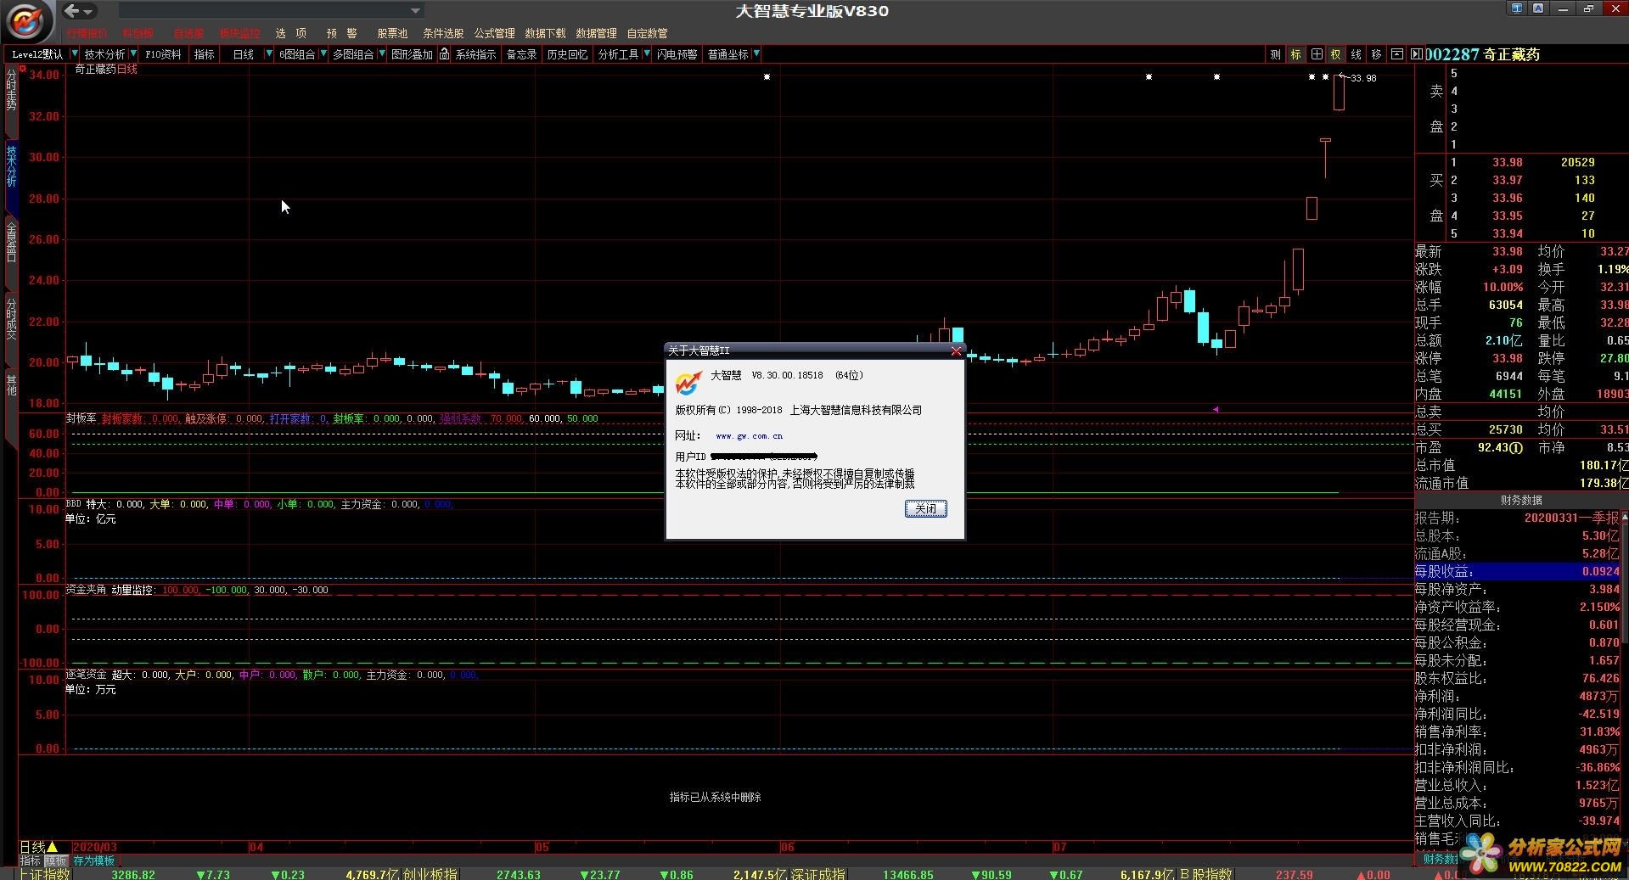Select the 移 move tool
Image resolution: width=1629 pixels, height=880 pixels.
[1376, 54]
